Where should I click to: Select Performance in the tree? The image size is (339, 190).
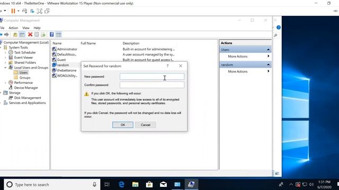[x=23, y=83]
